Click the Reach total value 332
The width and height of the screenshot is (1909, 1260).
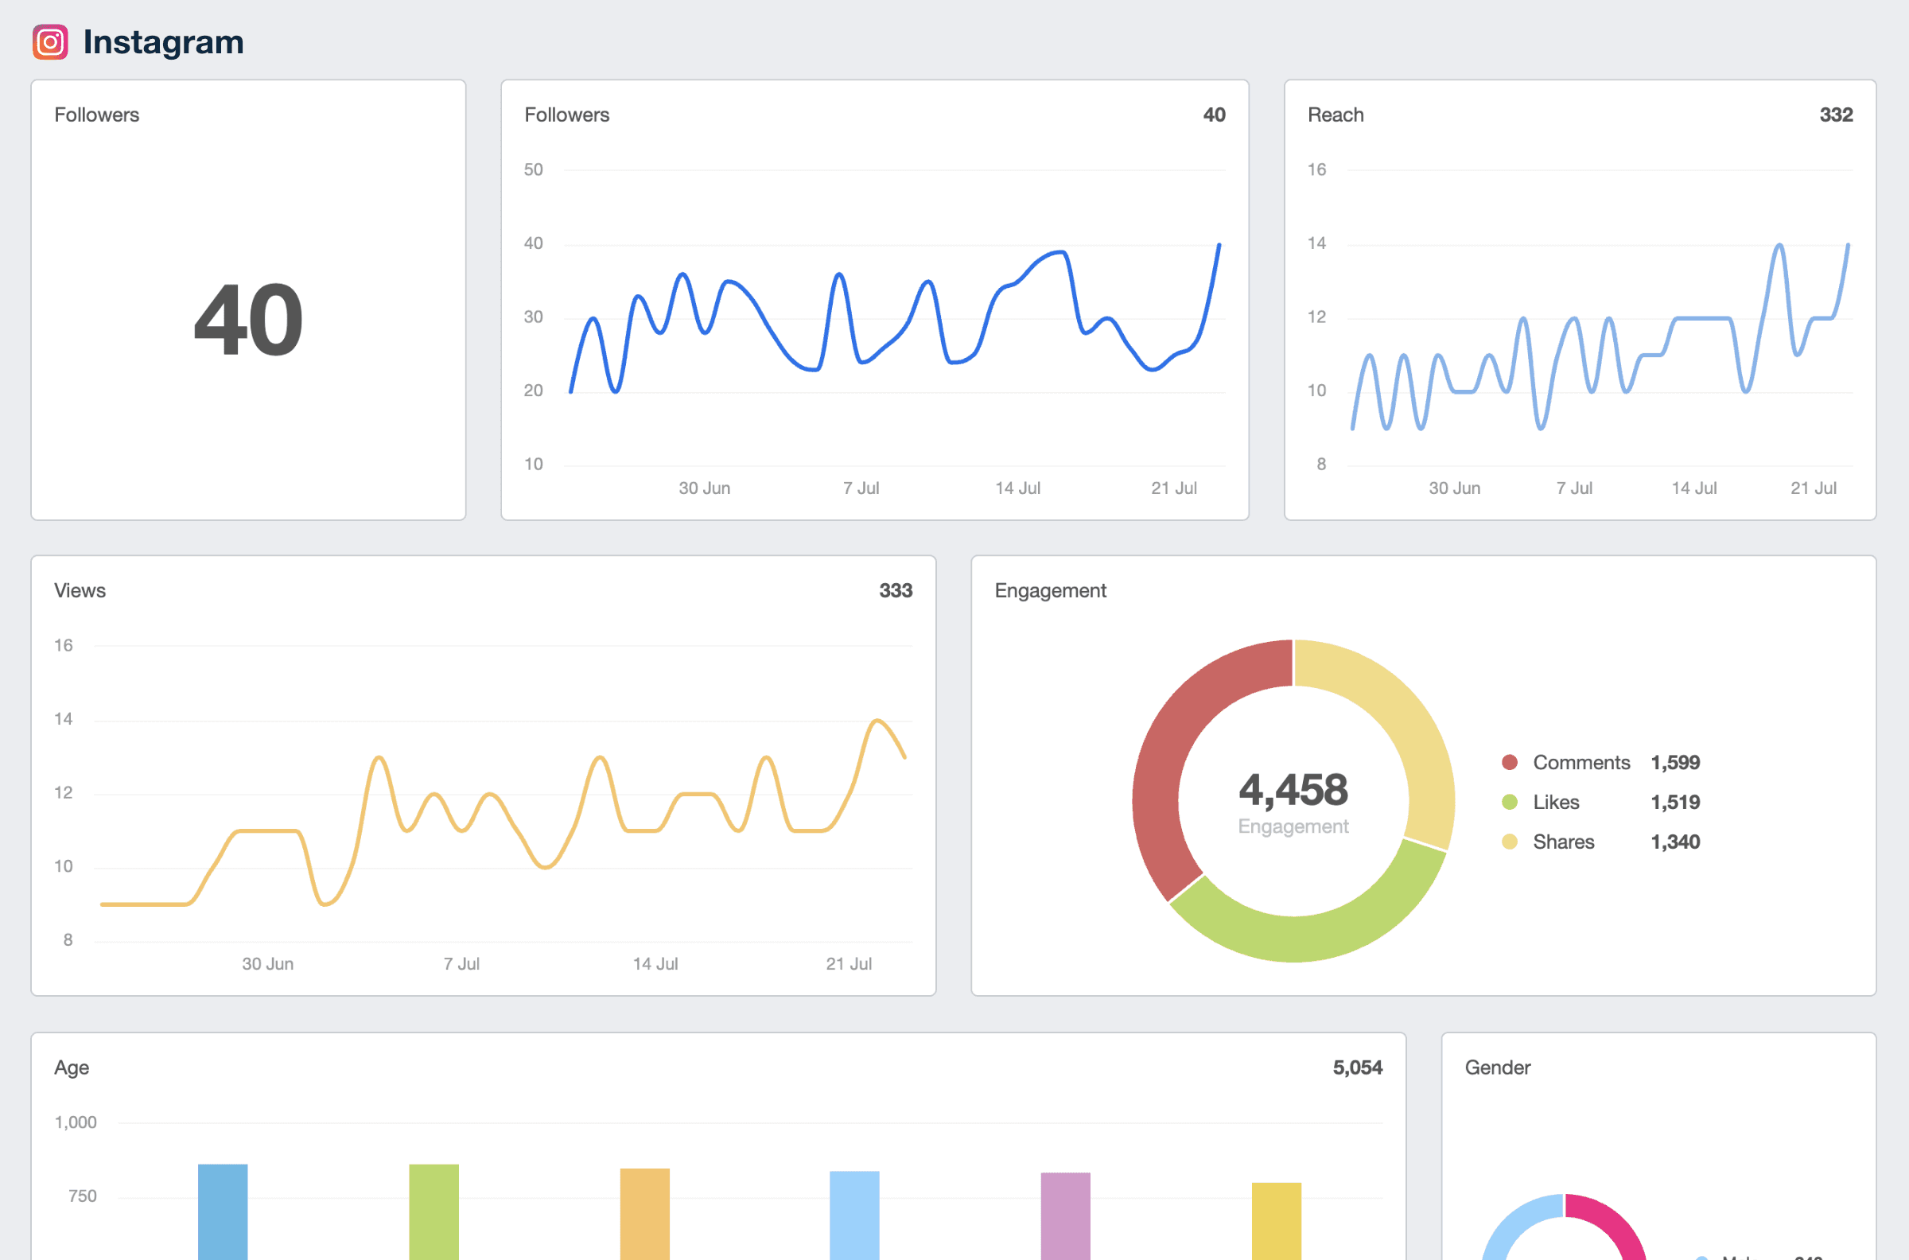click(1836, 115)
